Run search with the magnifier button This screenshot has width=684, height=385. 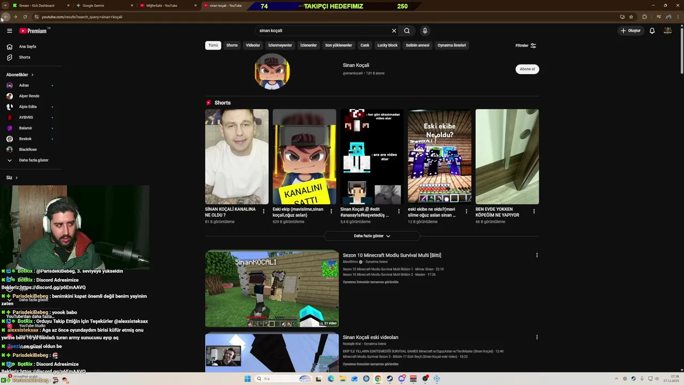(x=407, y=31)
